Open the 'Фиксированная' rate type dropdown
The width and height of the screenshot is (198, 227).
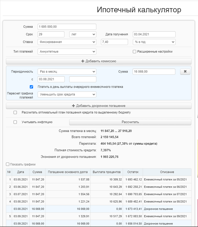coord(67,42)
